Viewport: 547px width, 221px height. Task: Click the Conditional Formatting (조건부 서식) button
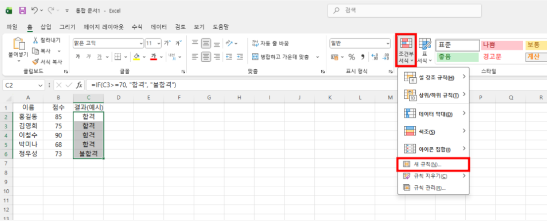tap(405, 51)
